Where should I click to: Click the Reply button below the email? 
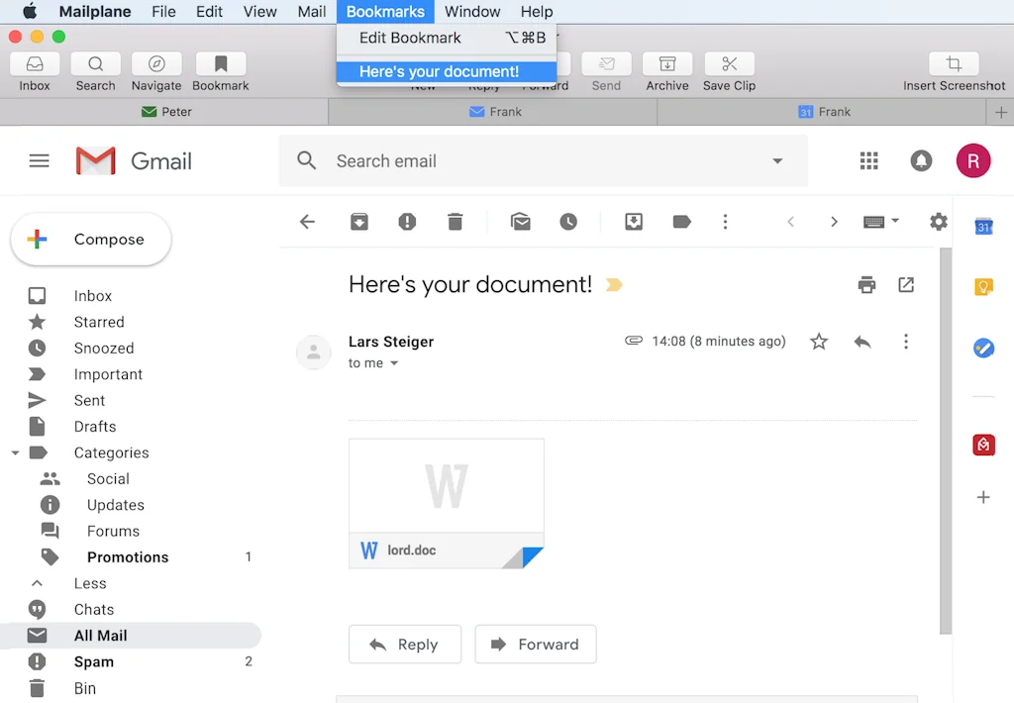[x=405, y=644]
